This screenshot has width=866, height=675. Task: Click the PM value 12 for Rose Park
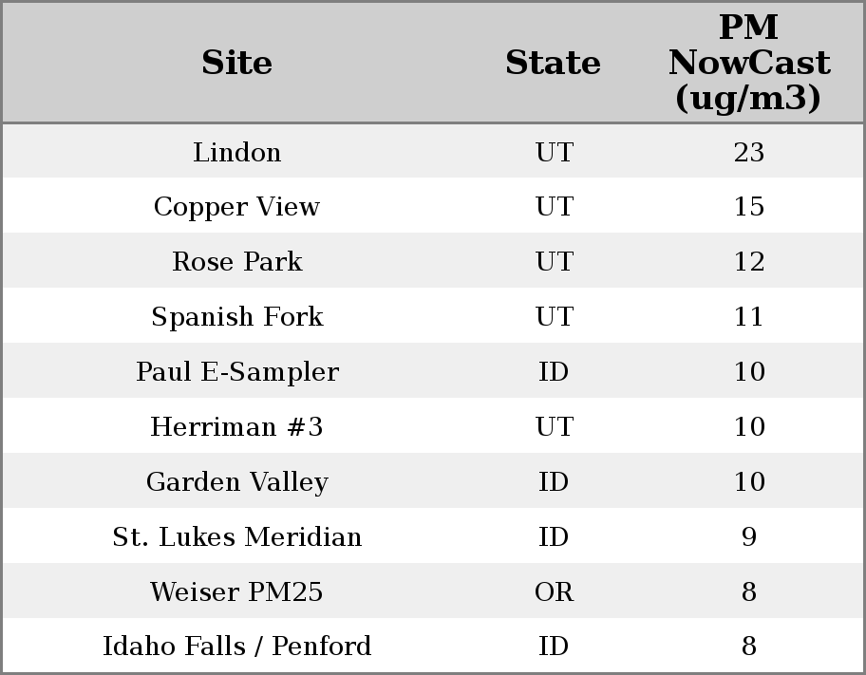tap(748, 262)
